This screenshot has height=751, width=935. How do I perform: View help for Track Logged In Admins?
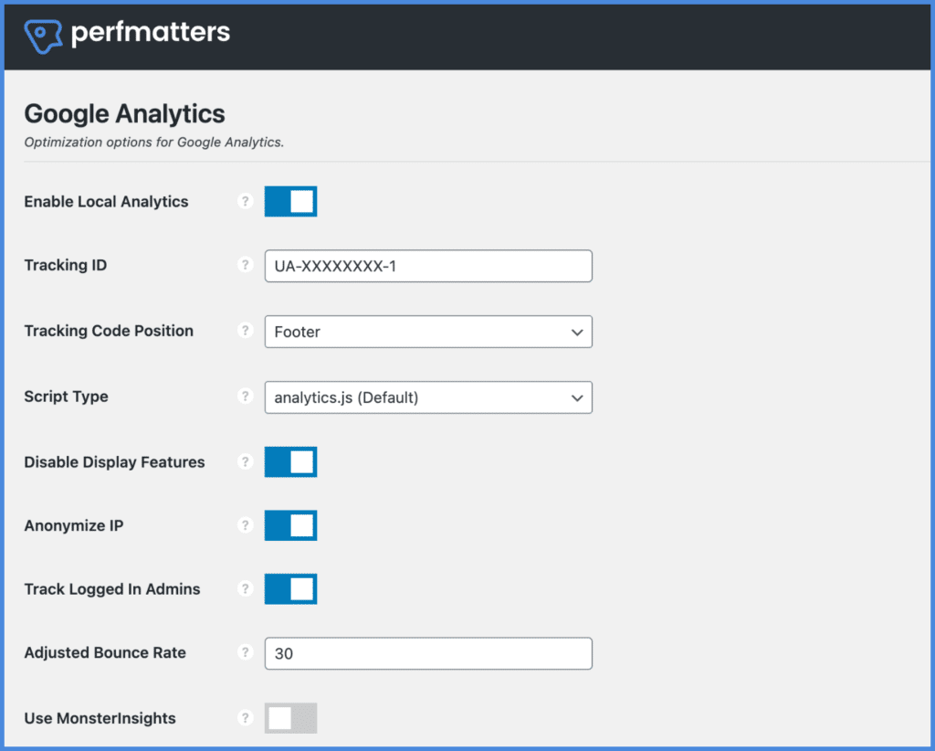[245, 588]
